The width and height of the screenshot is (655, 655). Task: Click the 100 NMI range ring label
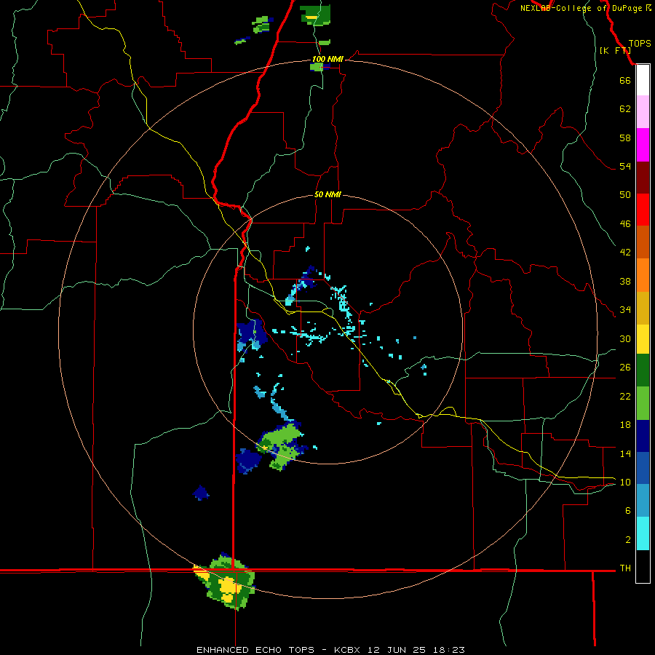pyautogui.click(x=327, y=59)
